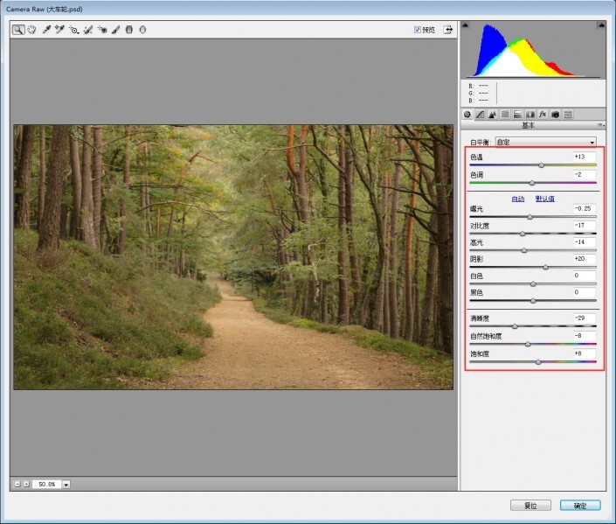
Task: Click the 确定 button
Action: click(x=580, y=506)
